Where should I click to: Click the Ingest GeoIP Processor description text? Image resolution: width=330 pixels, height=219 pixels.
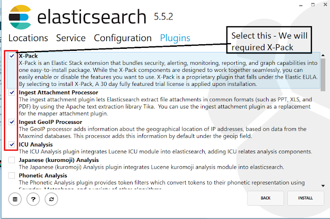pos(162,133)
